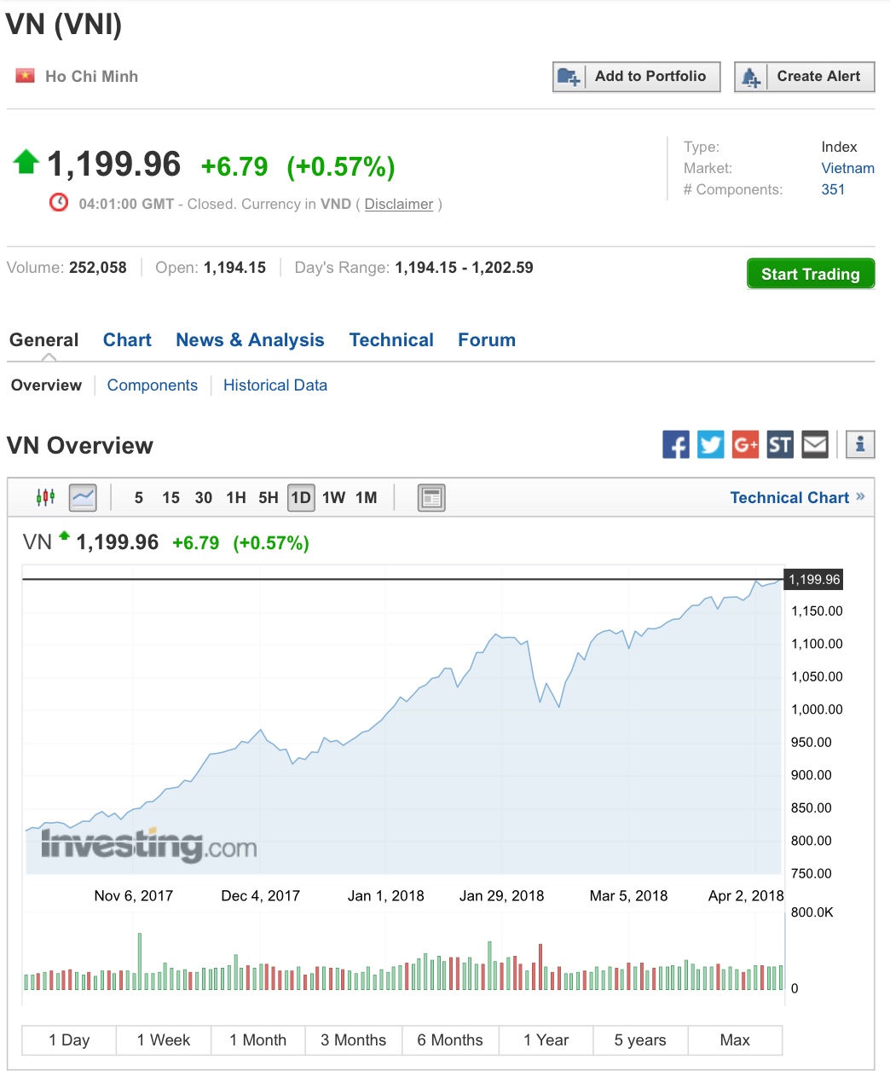
Task: Open the chart info icon
Action: coord(860,444)
